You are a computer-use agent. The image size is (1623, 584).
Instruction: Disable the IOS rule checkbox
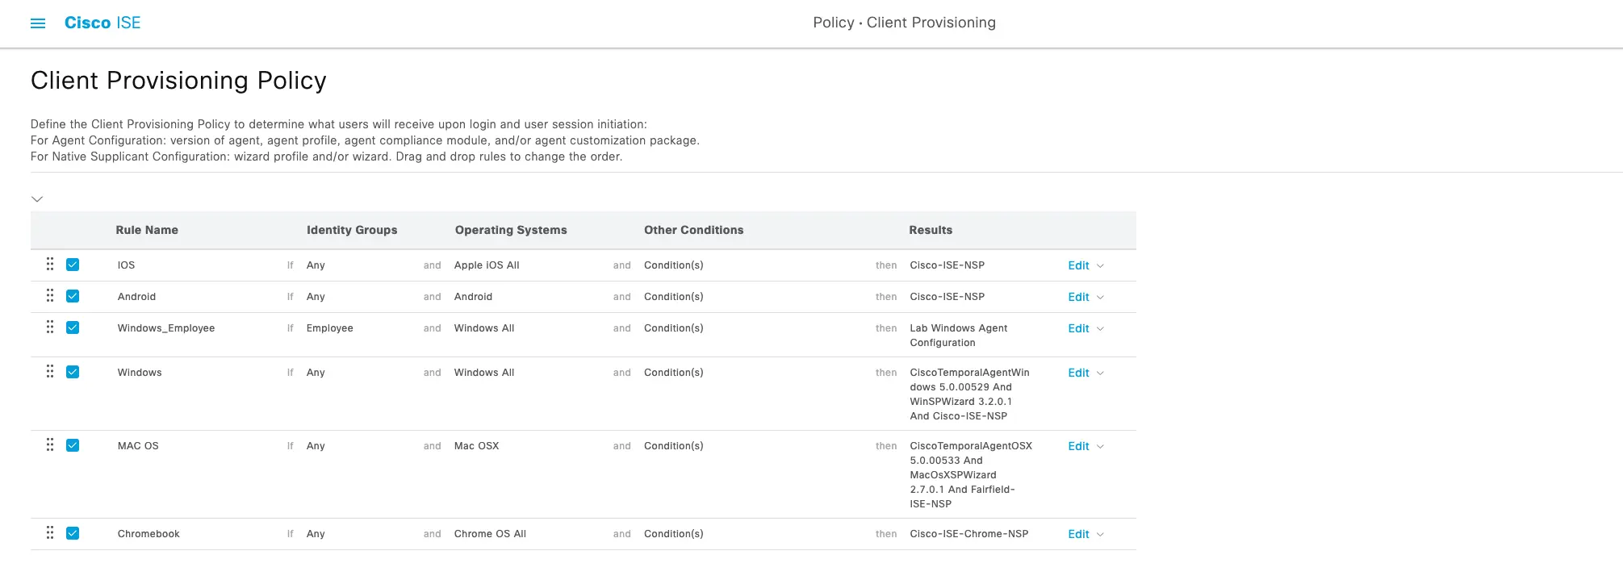click(x=73, y=265)
